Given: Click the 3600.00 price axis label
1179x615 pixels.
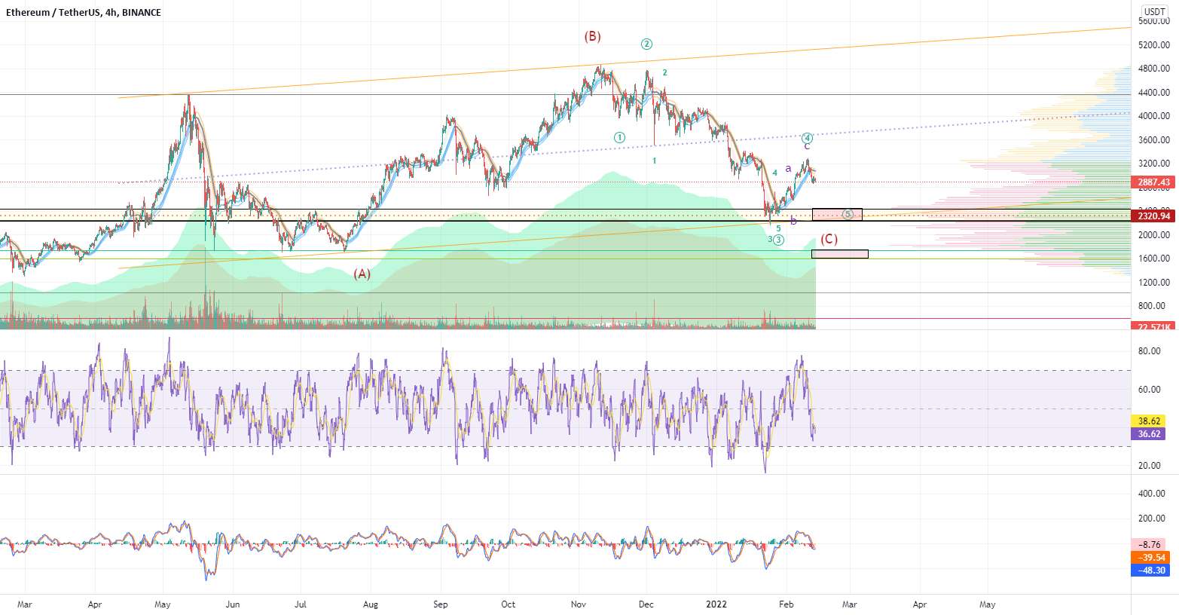Looking at the screenshot, I should (1154, 140).
